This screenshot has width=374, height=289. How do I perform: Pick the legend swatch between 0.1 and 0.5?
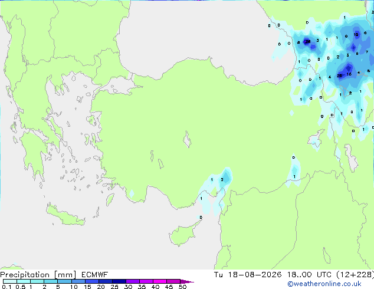[10, 281]
